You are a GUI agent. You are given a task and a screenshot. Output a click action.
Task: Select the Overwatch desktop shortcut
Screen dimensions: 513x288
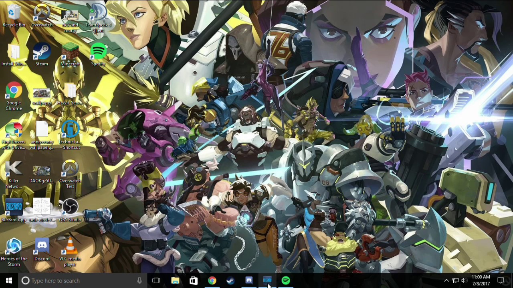pos(42,16)
